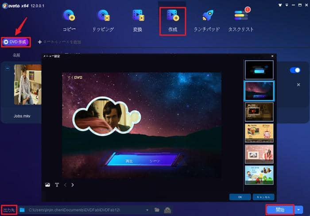Open the dropdown next to 開始
The height and width of the screenshot is (216, 310).
(299, 210)
